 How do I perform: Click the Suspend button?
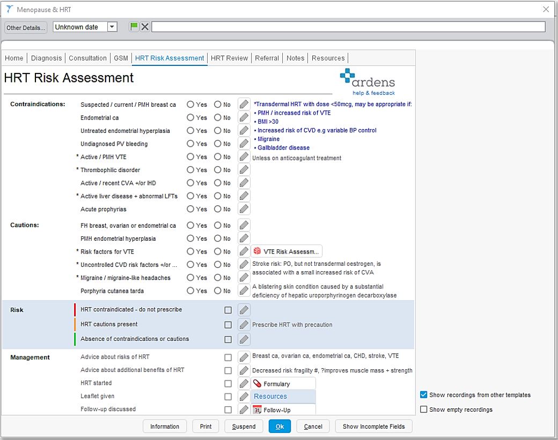click(x=244, y=427)
